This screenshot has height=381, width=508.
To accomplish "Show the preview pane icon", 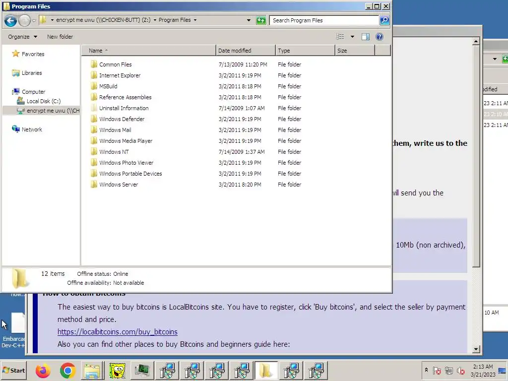I will [x=366, y=37].
